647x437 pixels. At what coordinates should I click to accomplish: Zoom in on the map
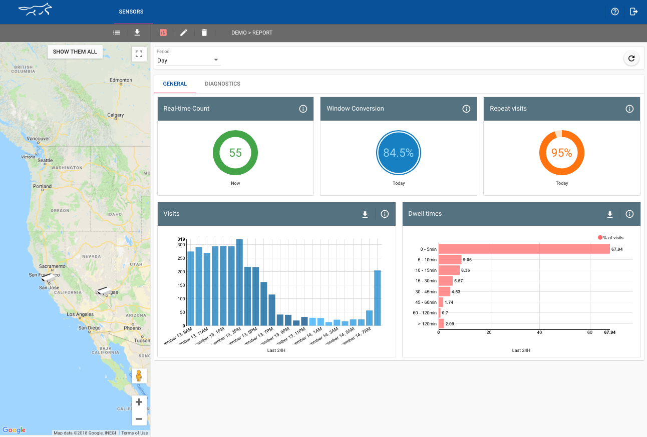click(139, 402)
